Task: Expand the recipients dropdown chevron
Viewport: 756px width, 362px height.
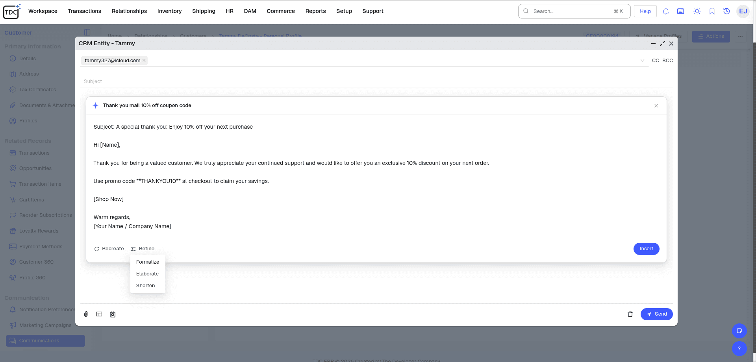Action: [x=643, y=61]
